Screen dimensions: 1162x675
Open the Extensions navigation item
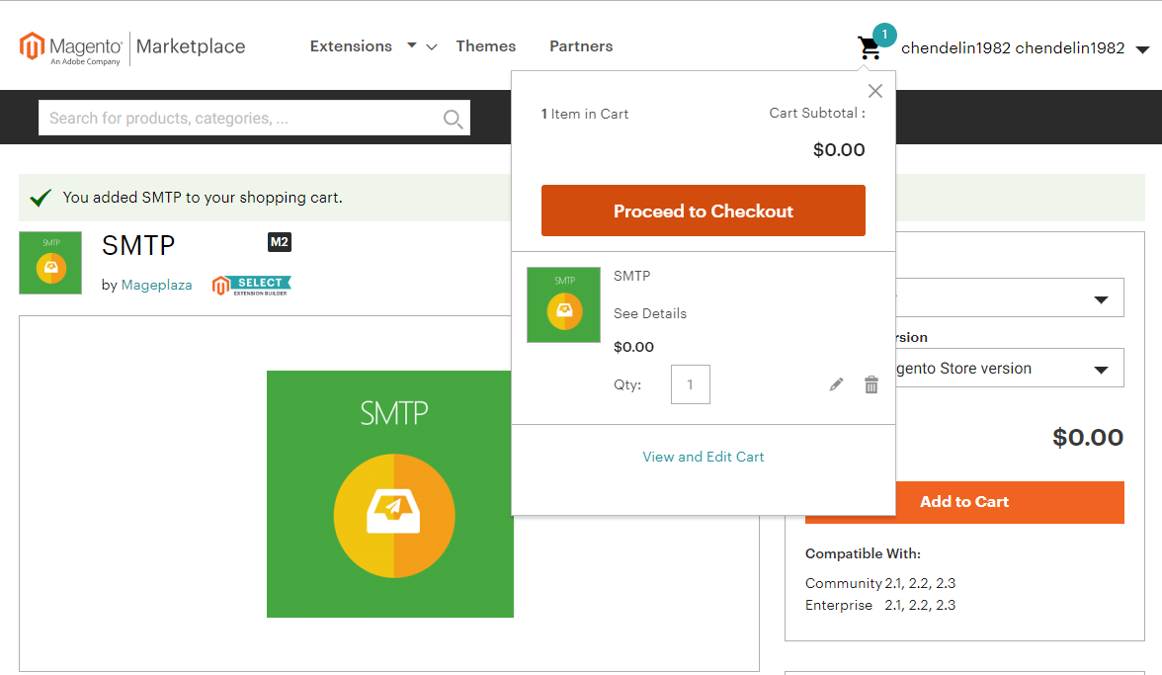click(x=351, y=45)
